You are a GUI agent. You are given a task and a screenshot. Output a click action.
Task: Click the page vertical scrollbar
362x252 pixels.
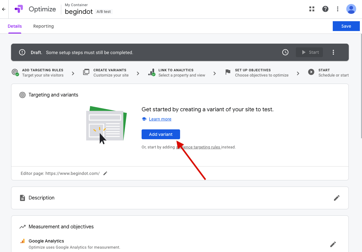click(x=361, y=86)
